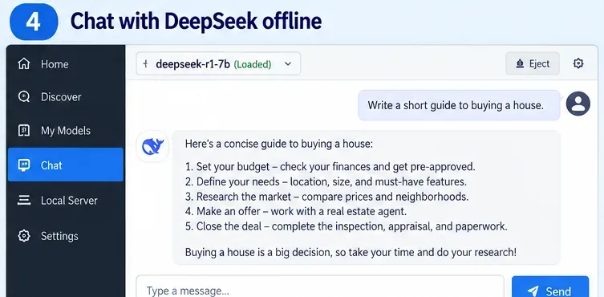Viewport: 604px width, 297px height.
Task: Click the green (Loaded) status label
Action: click(253, 64)
